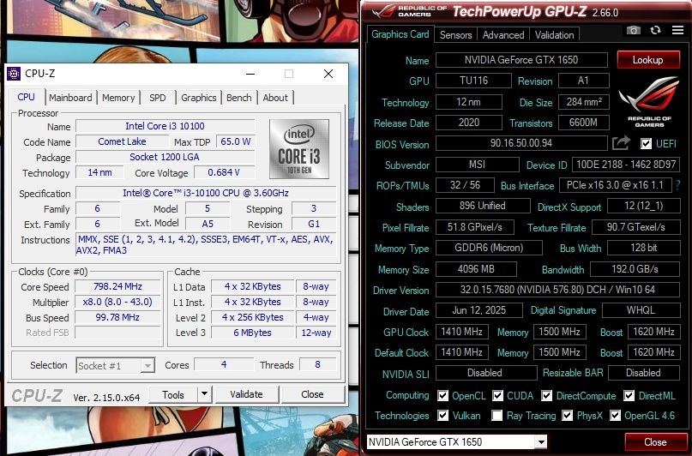The width and height of the screenshot is (692, 456).
Task: Click the BIOS export share icon
Action: (x=621, y=143)
